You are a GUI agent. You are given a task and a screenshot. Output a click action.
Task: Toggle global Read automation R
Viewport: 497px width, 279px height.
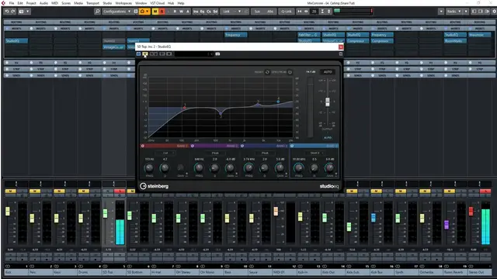pyautogui.click(x=175, y=12)
